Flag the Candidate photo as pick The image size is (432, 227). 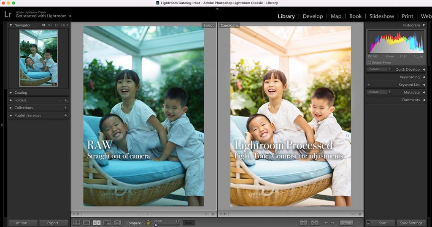[221, 214]
